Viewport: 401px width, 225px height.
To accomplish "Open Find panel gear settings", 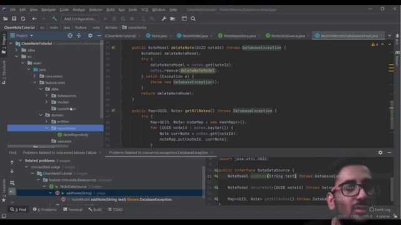I will pos(380,152).
